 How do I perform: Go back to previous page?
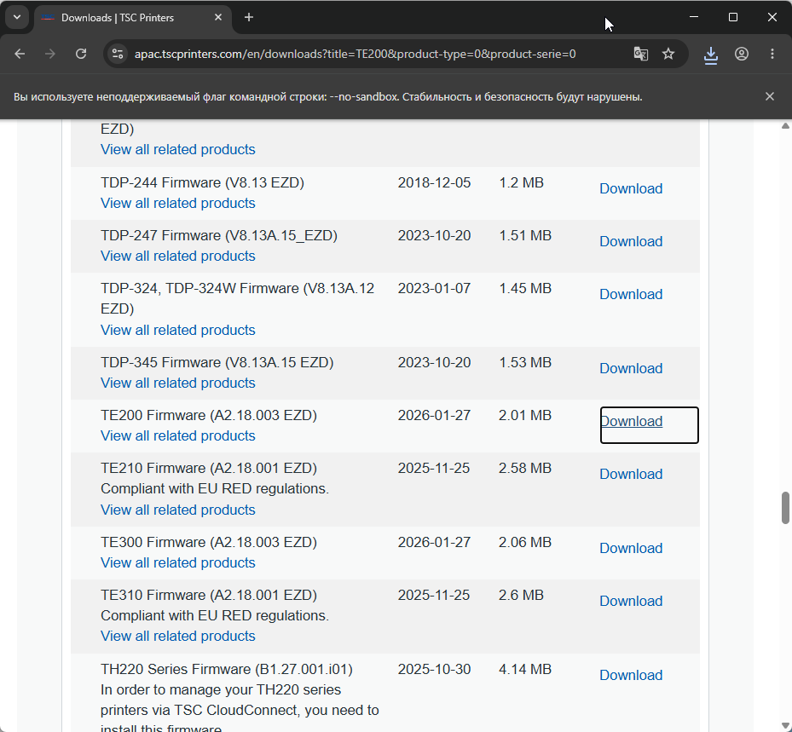coord(20,54)
